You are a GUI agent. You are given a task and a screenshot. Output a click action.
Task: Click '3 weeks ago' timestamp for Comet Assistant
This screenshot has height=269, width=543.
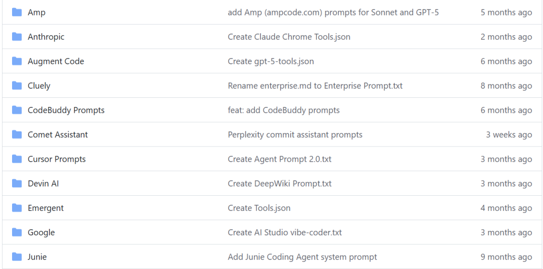pyautogui.click(x=509, y=134)
